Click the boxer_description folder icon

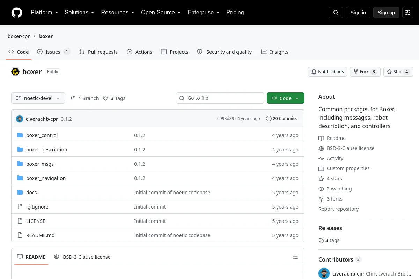click(x=20, y=149)
